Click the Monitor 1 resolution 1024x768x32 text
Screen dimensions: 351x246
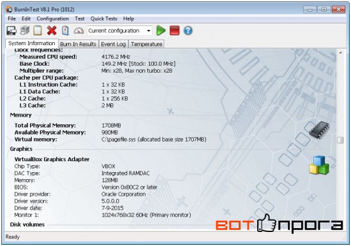146,215
